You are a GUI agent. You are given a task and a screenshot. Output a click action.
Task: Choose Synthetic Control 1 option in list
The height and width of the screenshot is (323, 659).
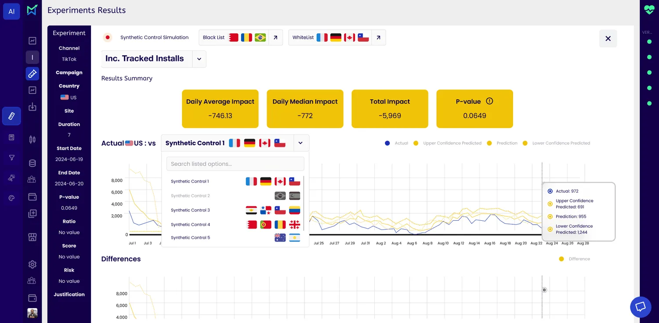coord(235,181)
